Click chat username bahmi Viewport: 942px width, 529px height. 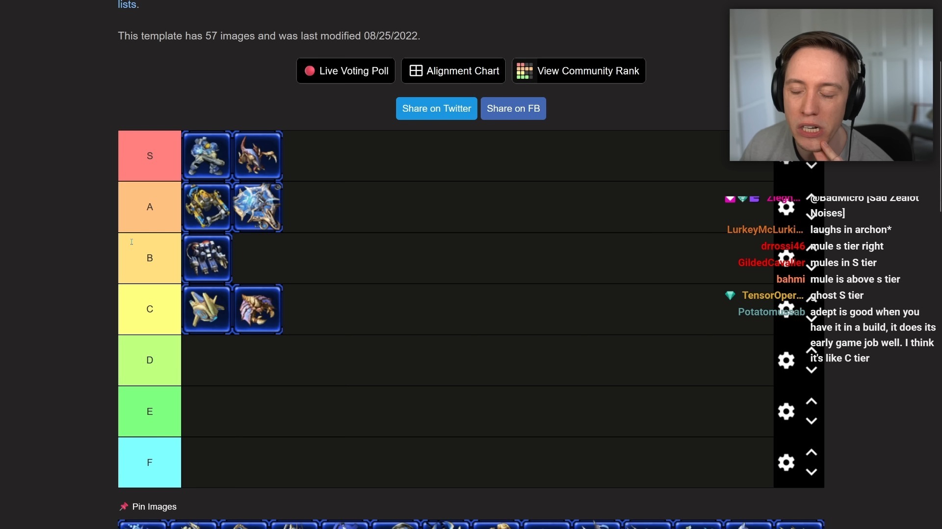[790, 279]
